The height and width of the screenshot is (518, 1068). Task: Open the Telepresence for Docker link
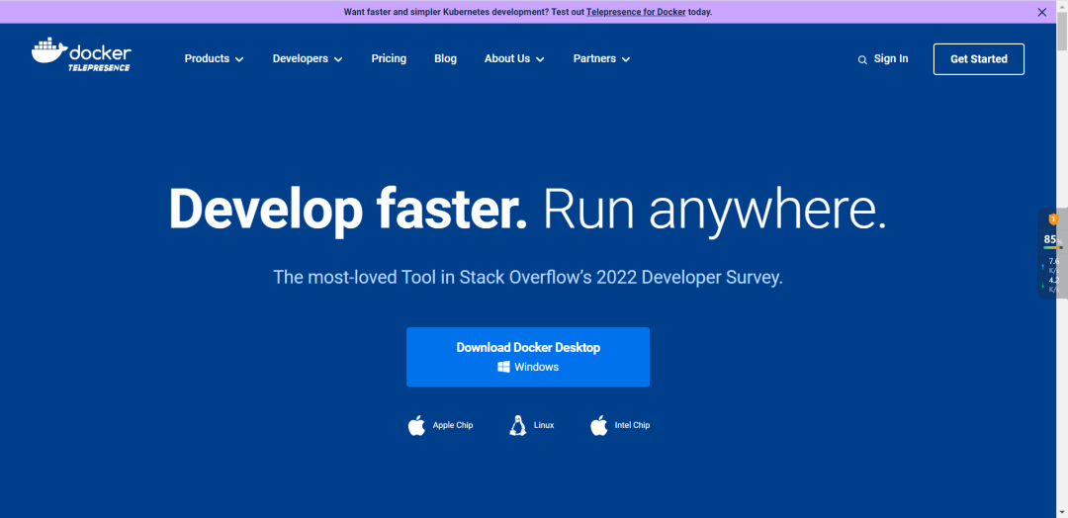[x=636, y=12]
